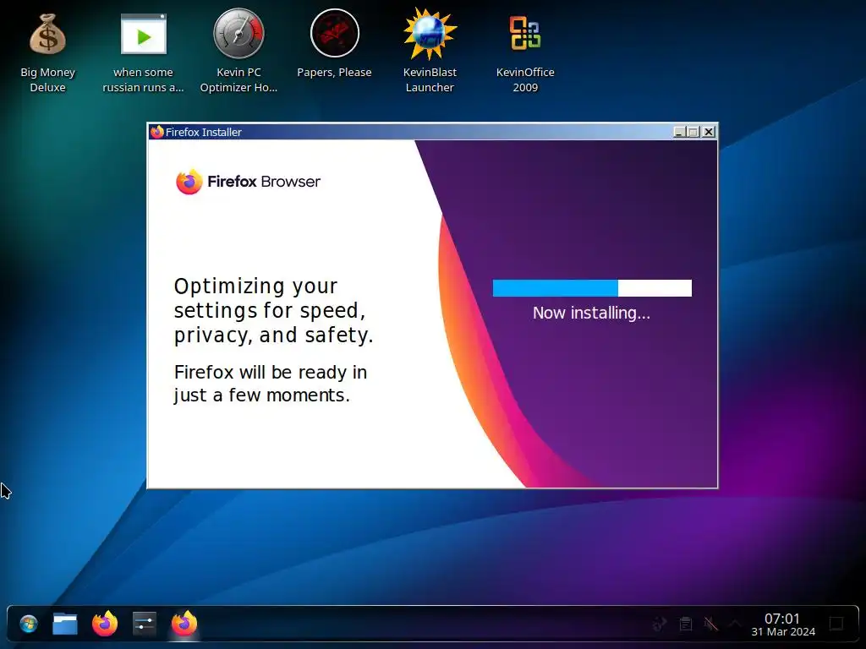The image size is (866, 649).
Task: Click the '31 Mar 2024' date text
Action: click(783, 632)
